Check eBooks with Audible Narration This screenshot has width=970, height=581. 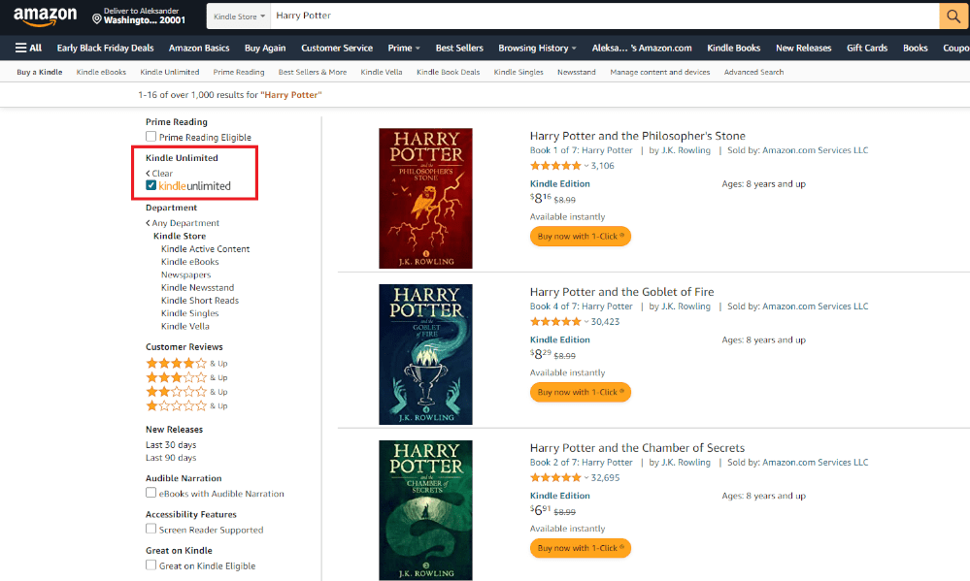point(151,493)
